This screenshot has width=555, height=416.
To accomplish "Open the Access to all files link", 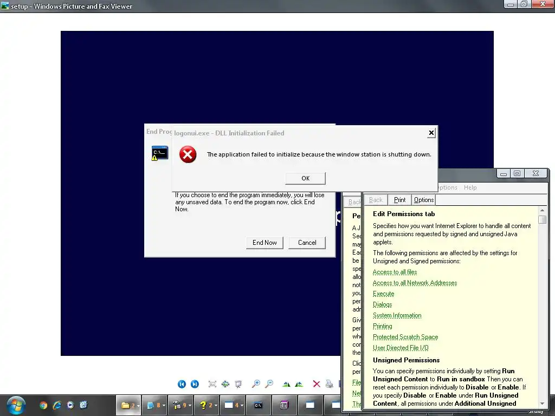I will [395, 272].
